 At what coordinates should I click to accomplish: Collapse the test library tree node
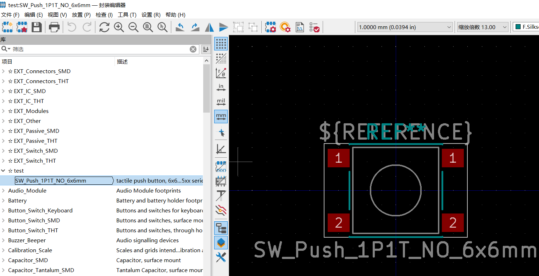[3, 171]
